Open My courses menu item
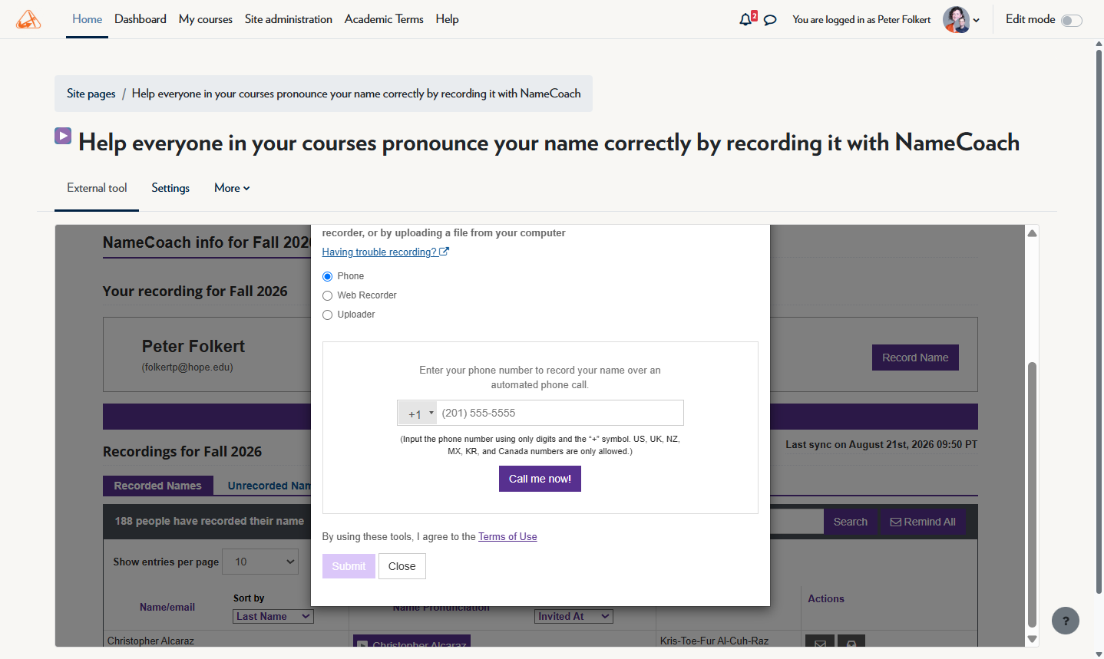The height and width of the screenshot is (659, 1104). (206, 19)
